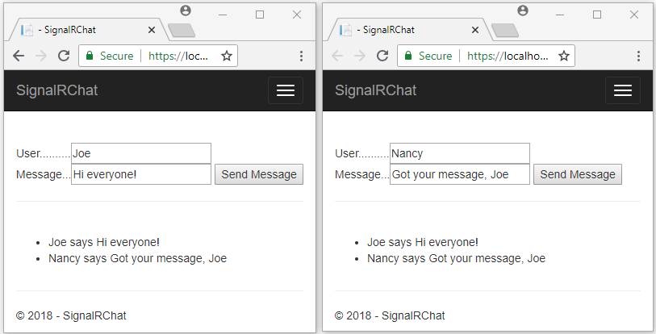Open profile avatar icon in right window

coord(523,10)
